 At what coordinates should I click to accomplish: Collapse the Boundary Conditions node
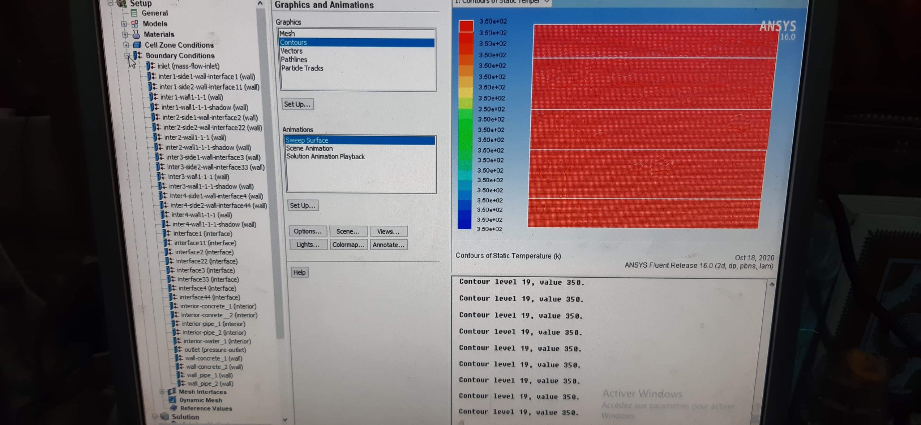[x=127, y=56]
